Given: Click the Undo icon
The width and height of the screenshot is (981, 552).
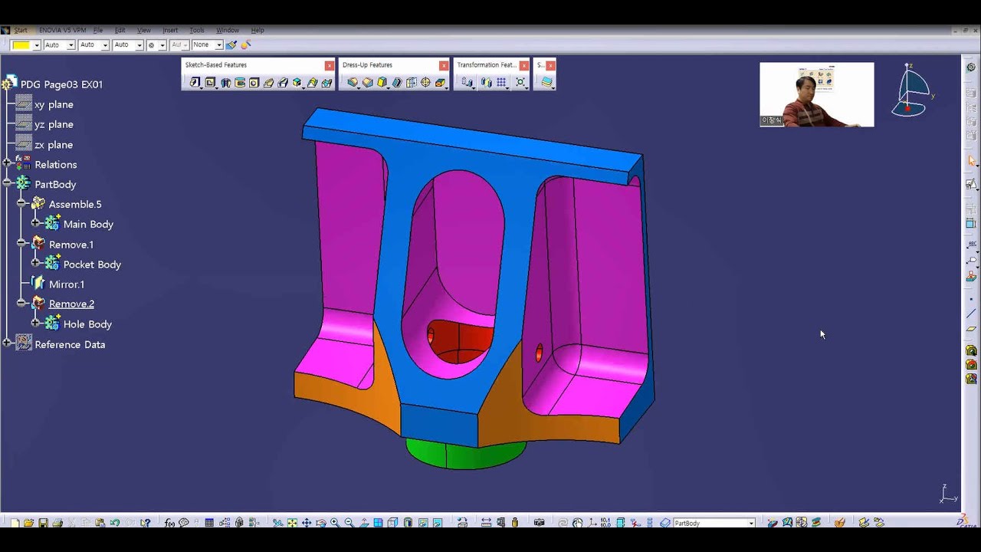Looking at the screenshot, I should (114, 522).
